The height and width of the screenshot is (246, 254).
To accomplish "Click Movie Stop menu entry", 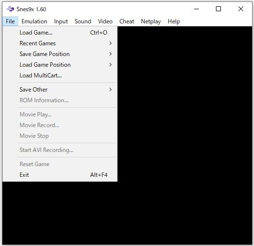I will (x=60, y=136).
